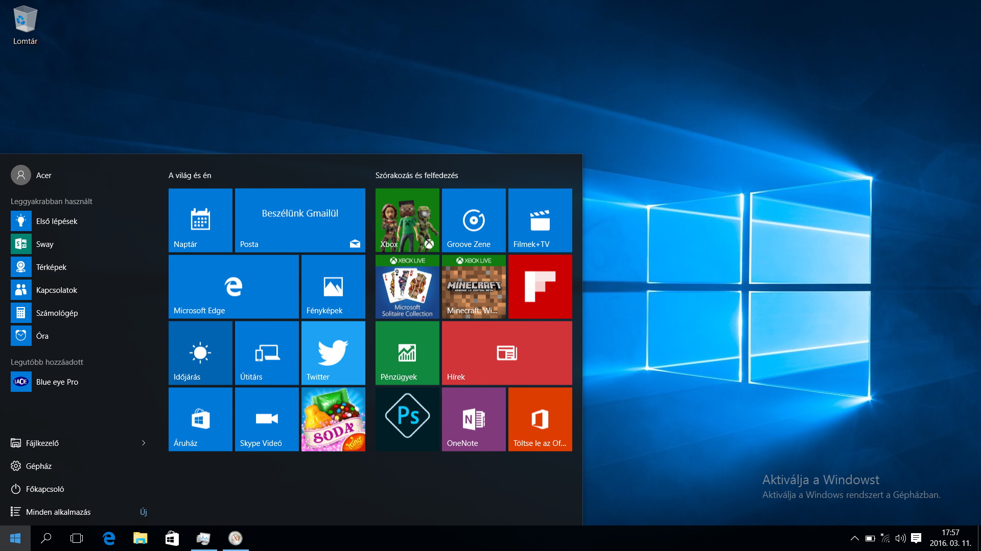Image resolution: width=981 pixels, height=551 pixels.
Task: Launch the Microsoft Edge tile
Action: 233,287
